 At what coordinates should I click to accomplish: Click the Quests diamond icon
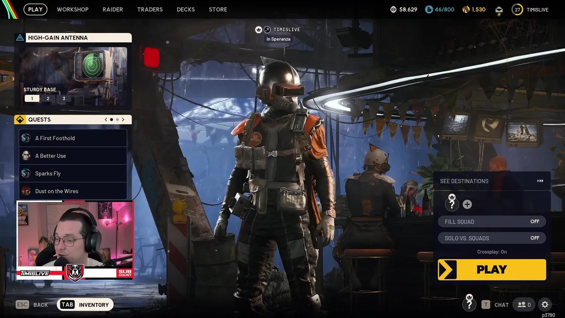point(20,120)
